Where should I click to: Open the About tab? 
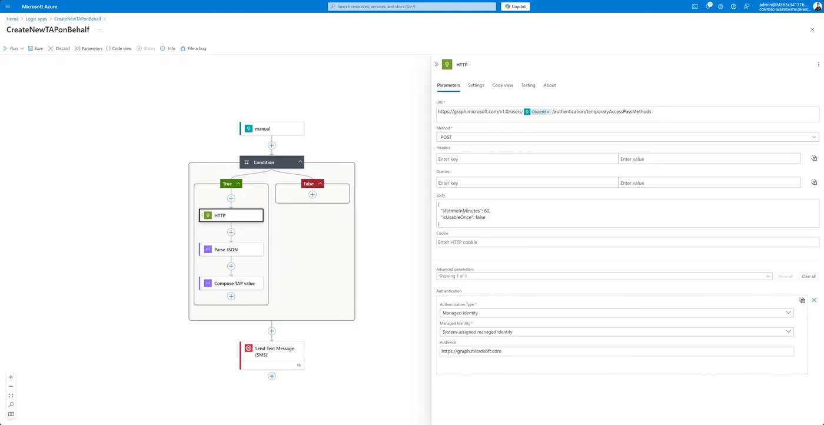click(550, 85)
